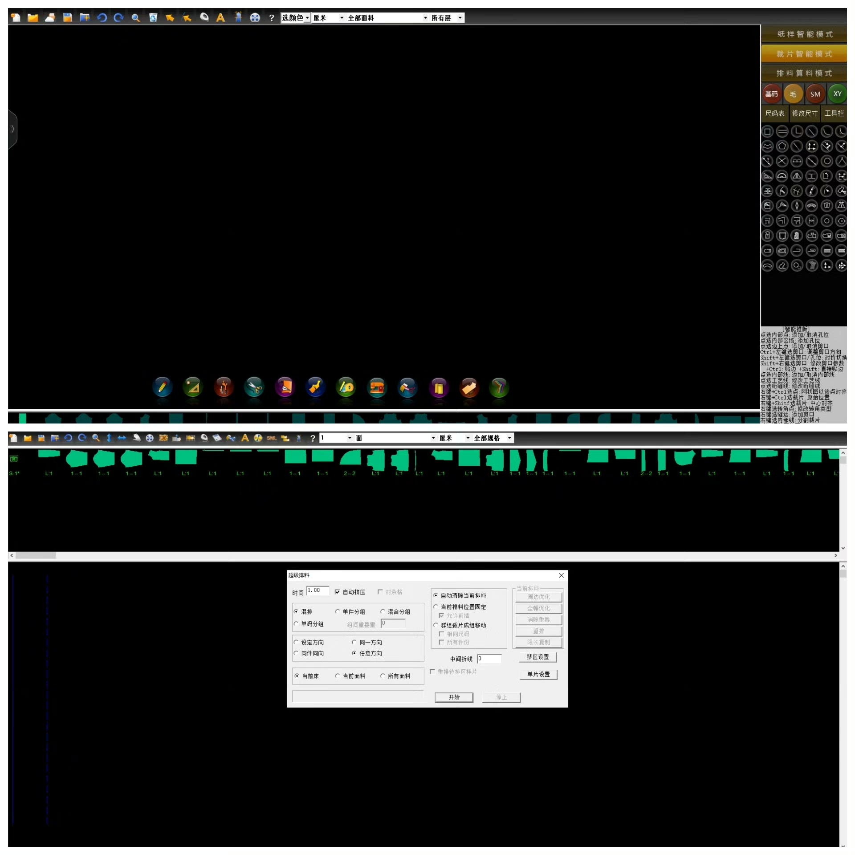855x855 pixels.
Task: Expand the 全部面料 dropdown
Action: pos(425,18)
